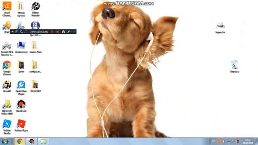Open the Recycle Bin on the desktop
258x145 pixels.
point(235,66)
